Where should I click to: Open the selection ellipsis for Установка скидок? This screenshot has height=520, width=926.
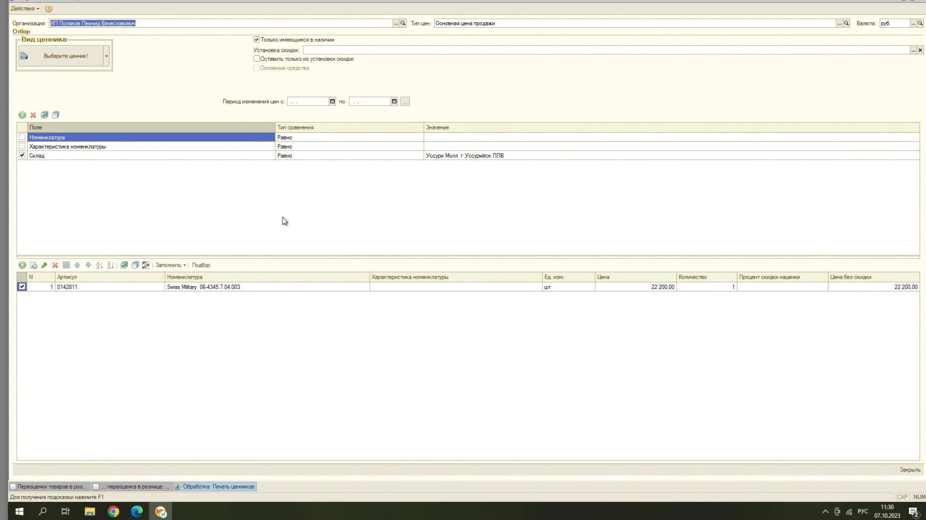[x=913, y=50]
